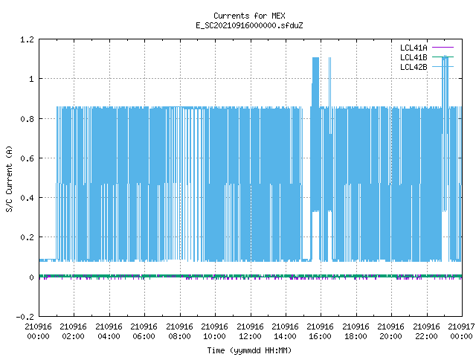This screenshot has height=357, width=476.
Task: Select the LCL41A legend label
Action: point(414,48)
